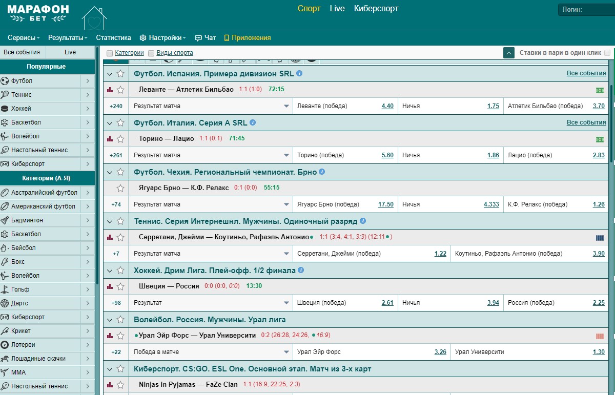Click the MarathonBet house heart logo icon

[x=94, y=18]
